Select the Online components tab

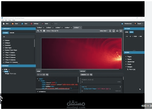12,33
